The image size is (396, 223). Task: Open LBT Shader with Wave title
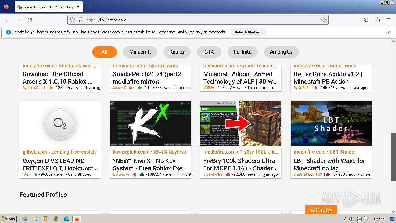click(329, 164)
